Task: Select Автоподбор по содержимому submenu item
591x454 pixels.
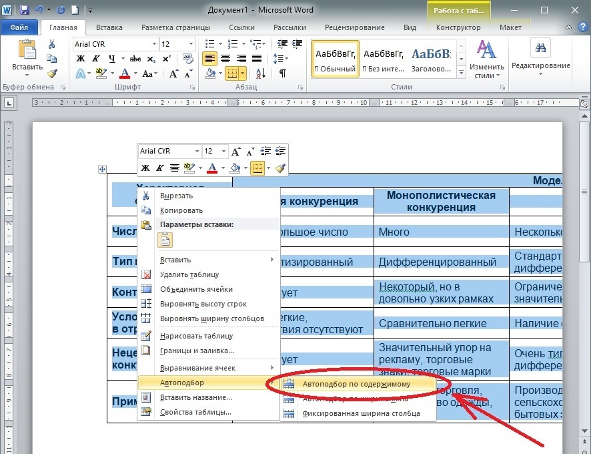Action: tap(358, 384)
